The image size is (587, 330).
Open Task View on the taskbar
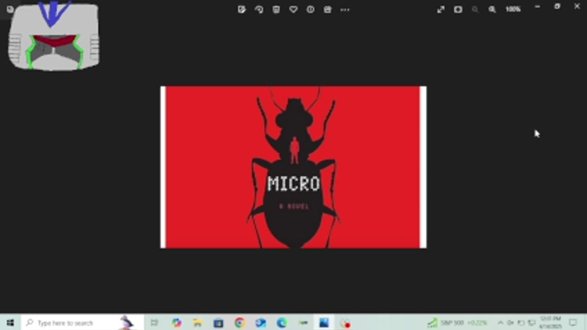(x=154, y=323)
